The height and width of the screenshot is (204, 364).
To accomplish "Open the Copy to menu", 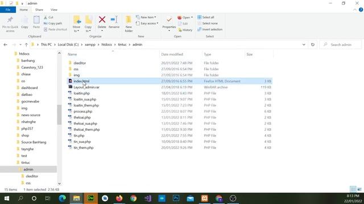I will (x=88, y=24).
